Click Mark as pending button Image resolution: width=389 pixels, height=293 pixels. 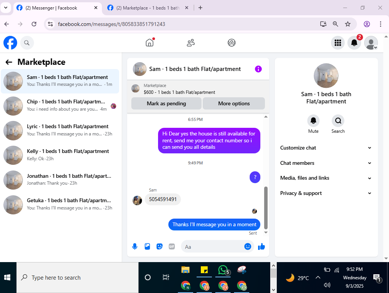(x=166, y=103)
